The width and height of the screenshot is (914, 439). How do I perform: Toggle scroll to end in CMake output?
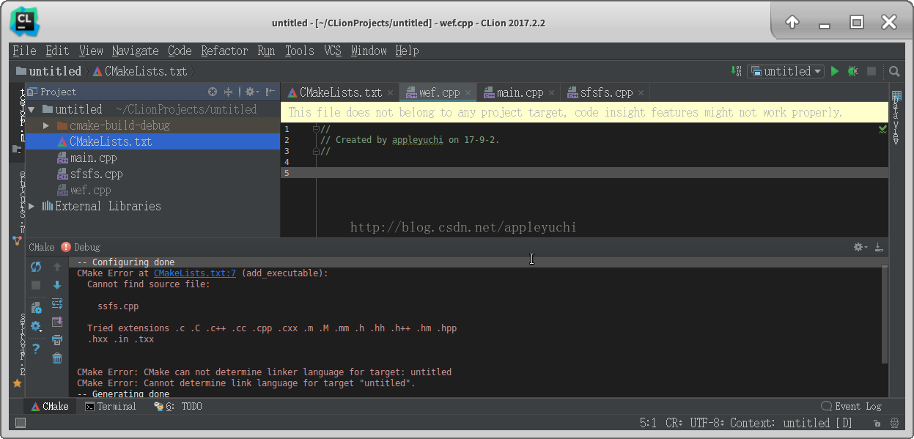[57, 322]
